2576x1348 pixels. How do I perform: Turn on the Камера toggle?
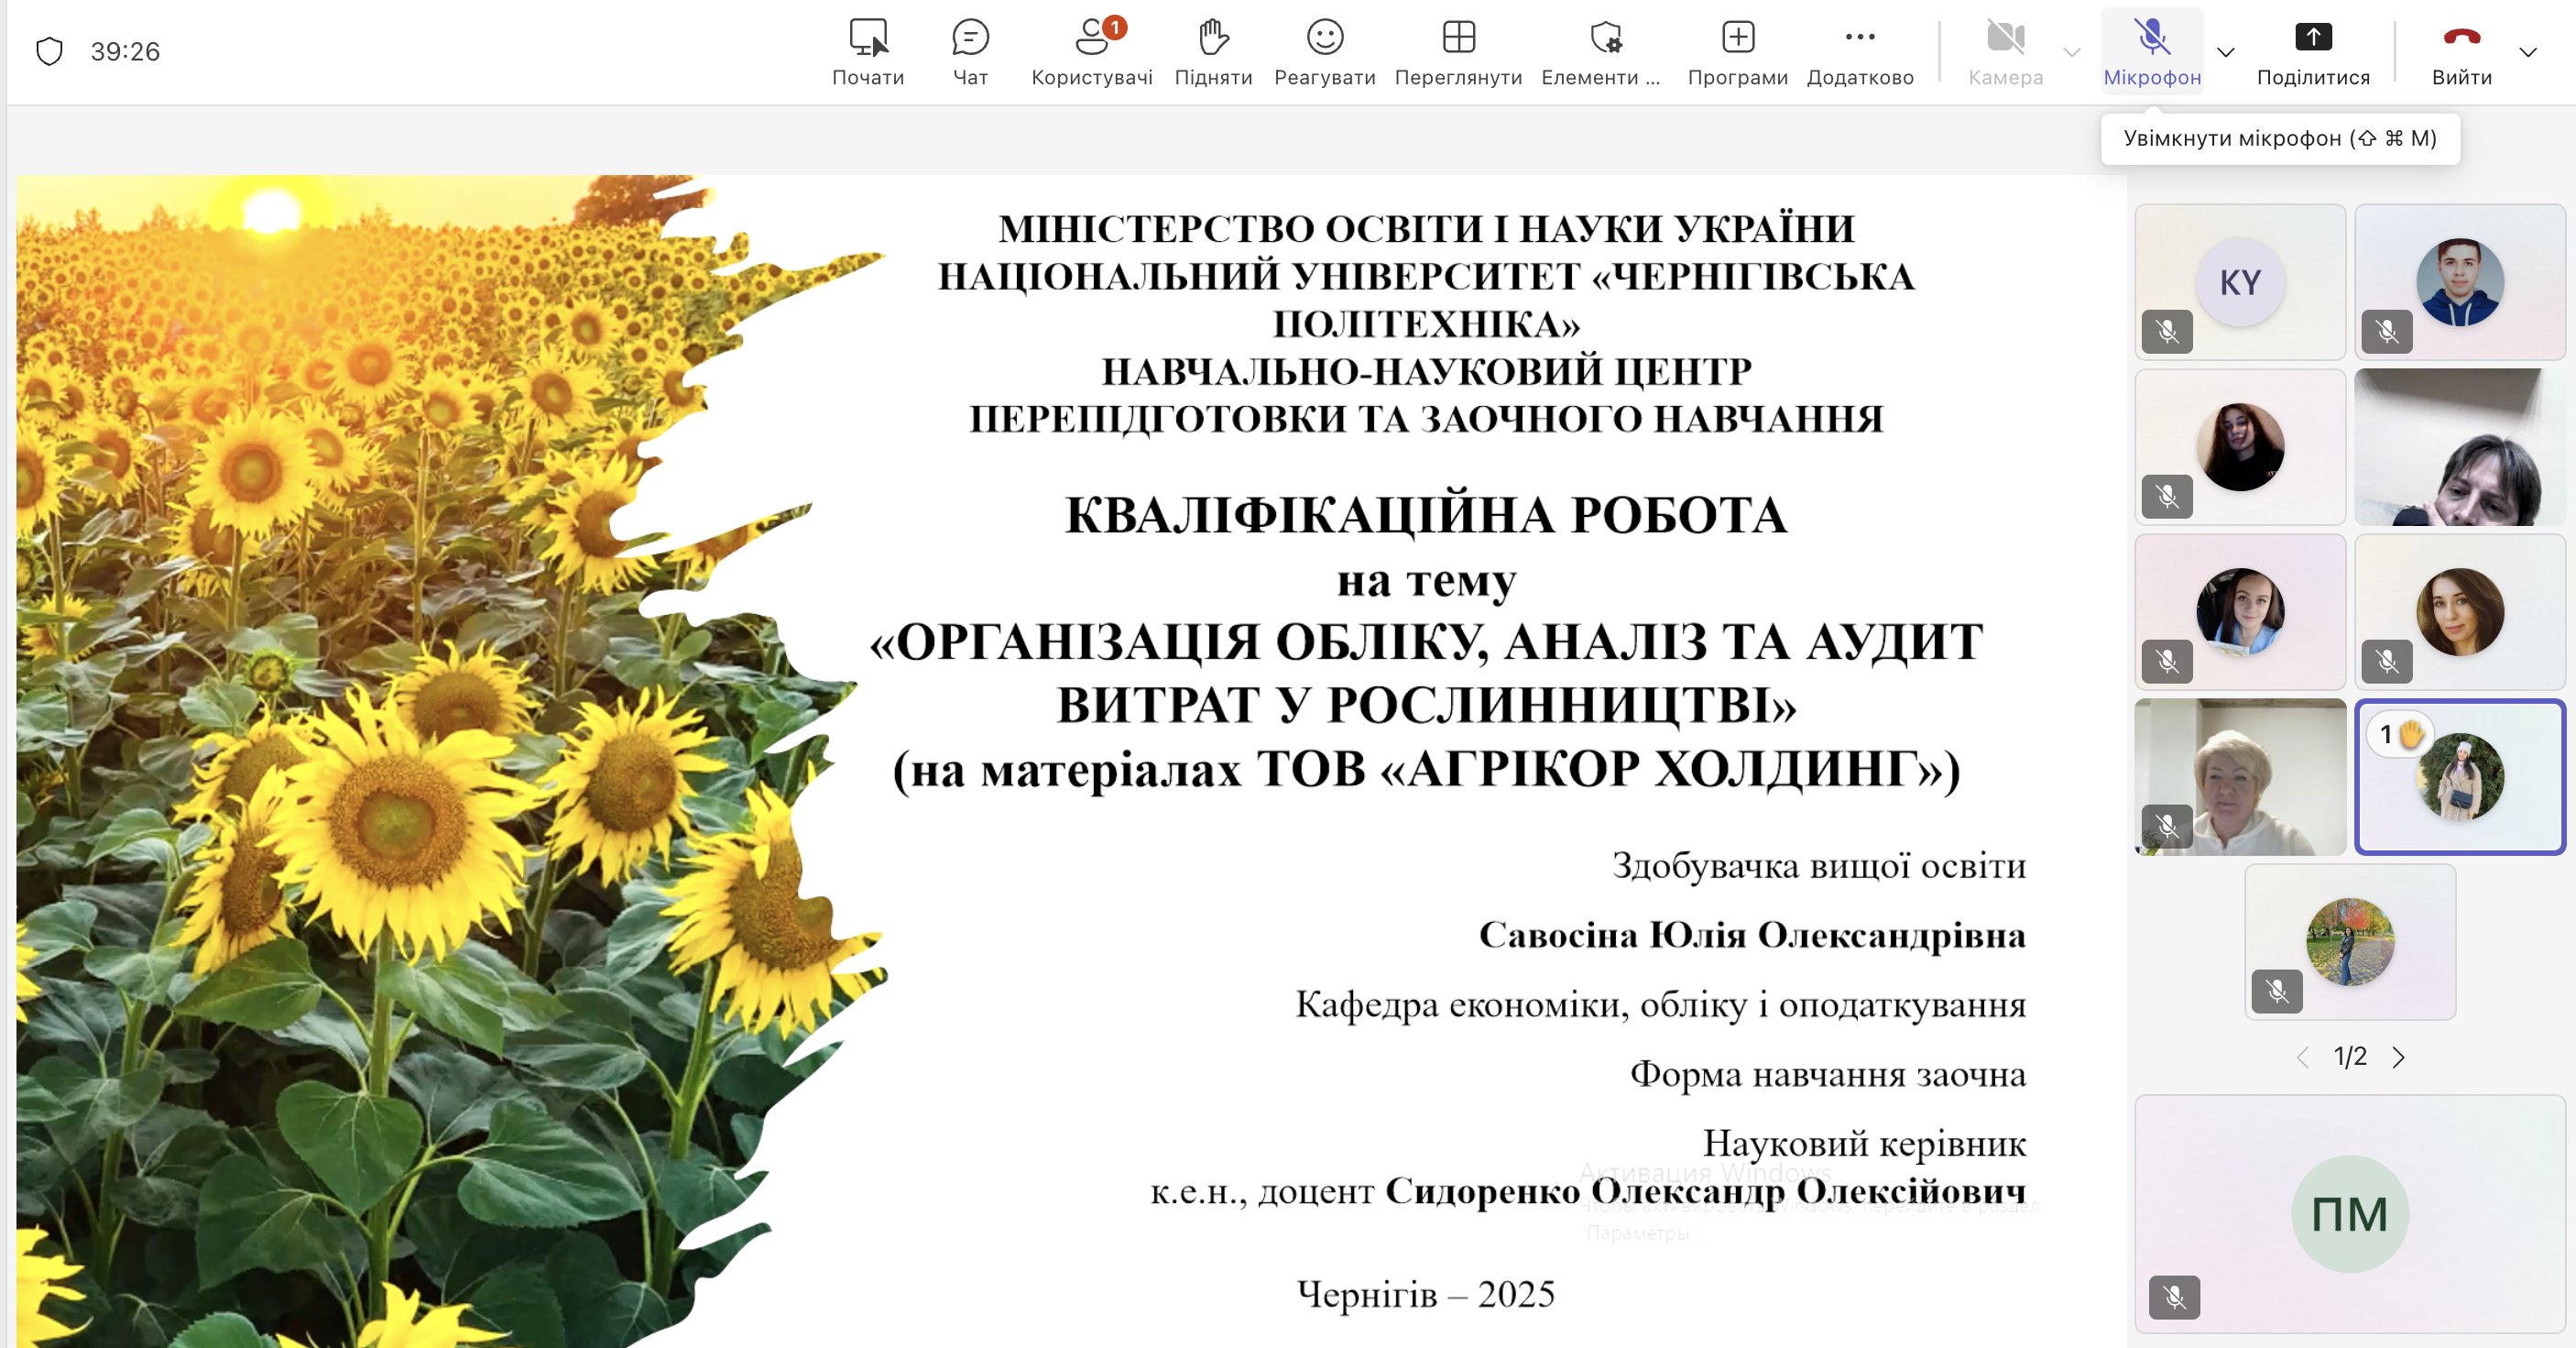2004,52
